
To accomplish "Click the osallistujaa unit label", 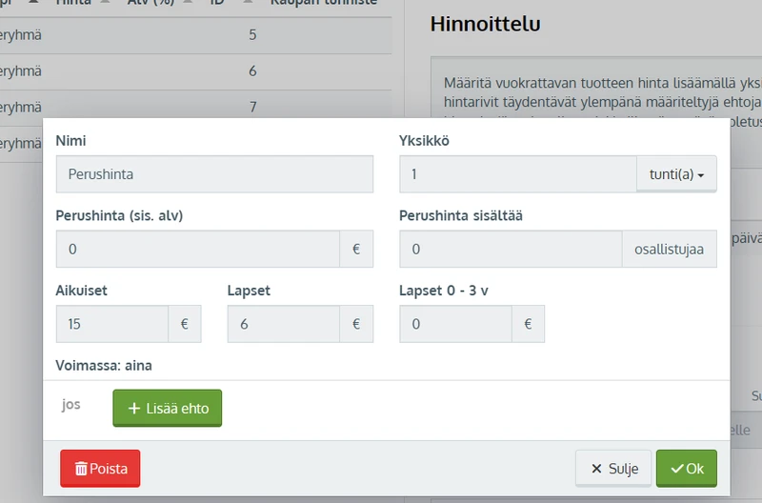I will click(670, 249).
